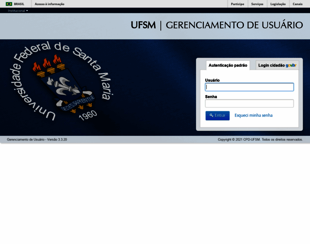
Task: Open the Canais menu item
Action: (297, 4)
